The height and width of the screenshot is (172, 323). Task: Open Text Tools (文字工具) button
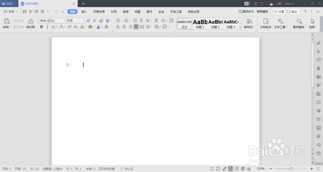(x=280, y=23)
